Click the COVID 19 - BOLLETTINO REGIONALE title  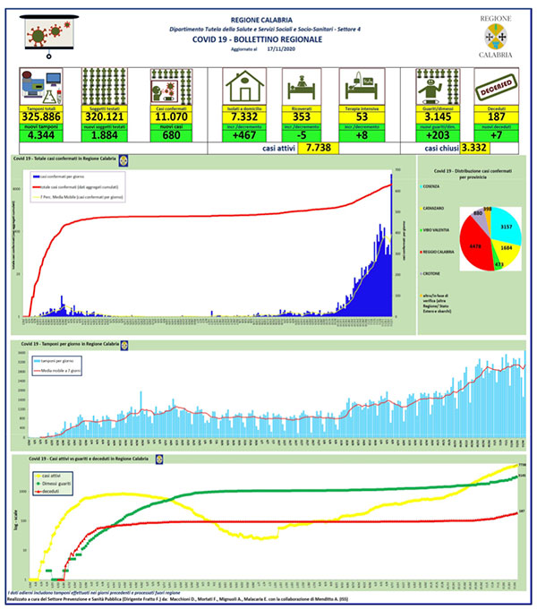pyautogui.click(x=258, y=39)
